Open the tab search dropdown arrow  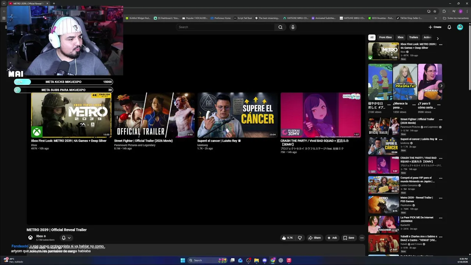(x=4, y=3)
